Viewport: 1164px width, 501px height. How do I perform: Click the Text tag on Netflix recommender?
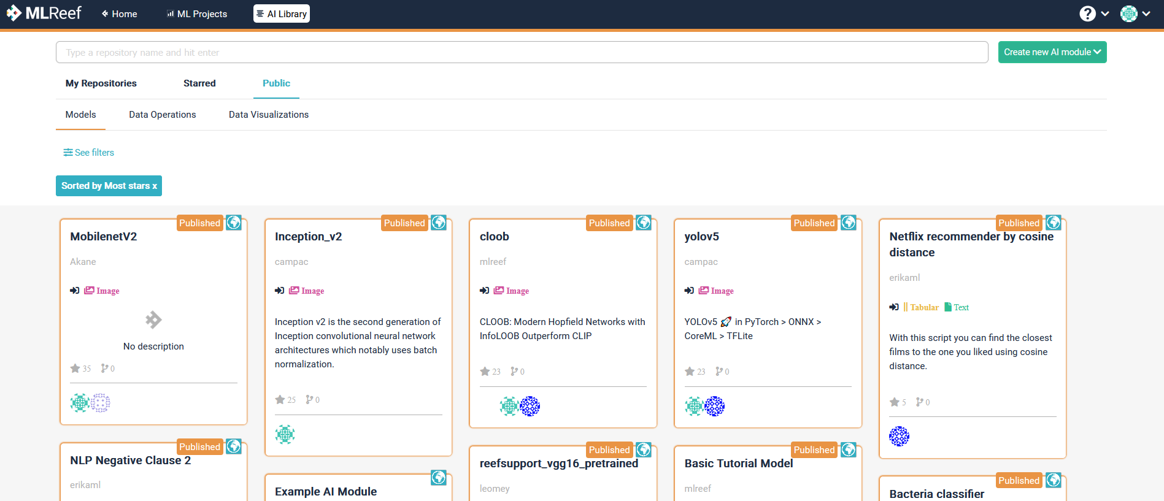coord(957,307)
